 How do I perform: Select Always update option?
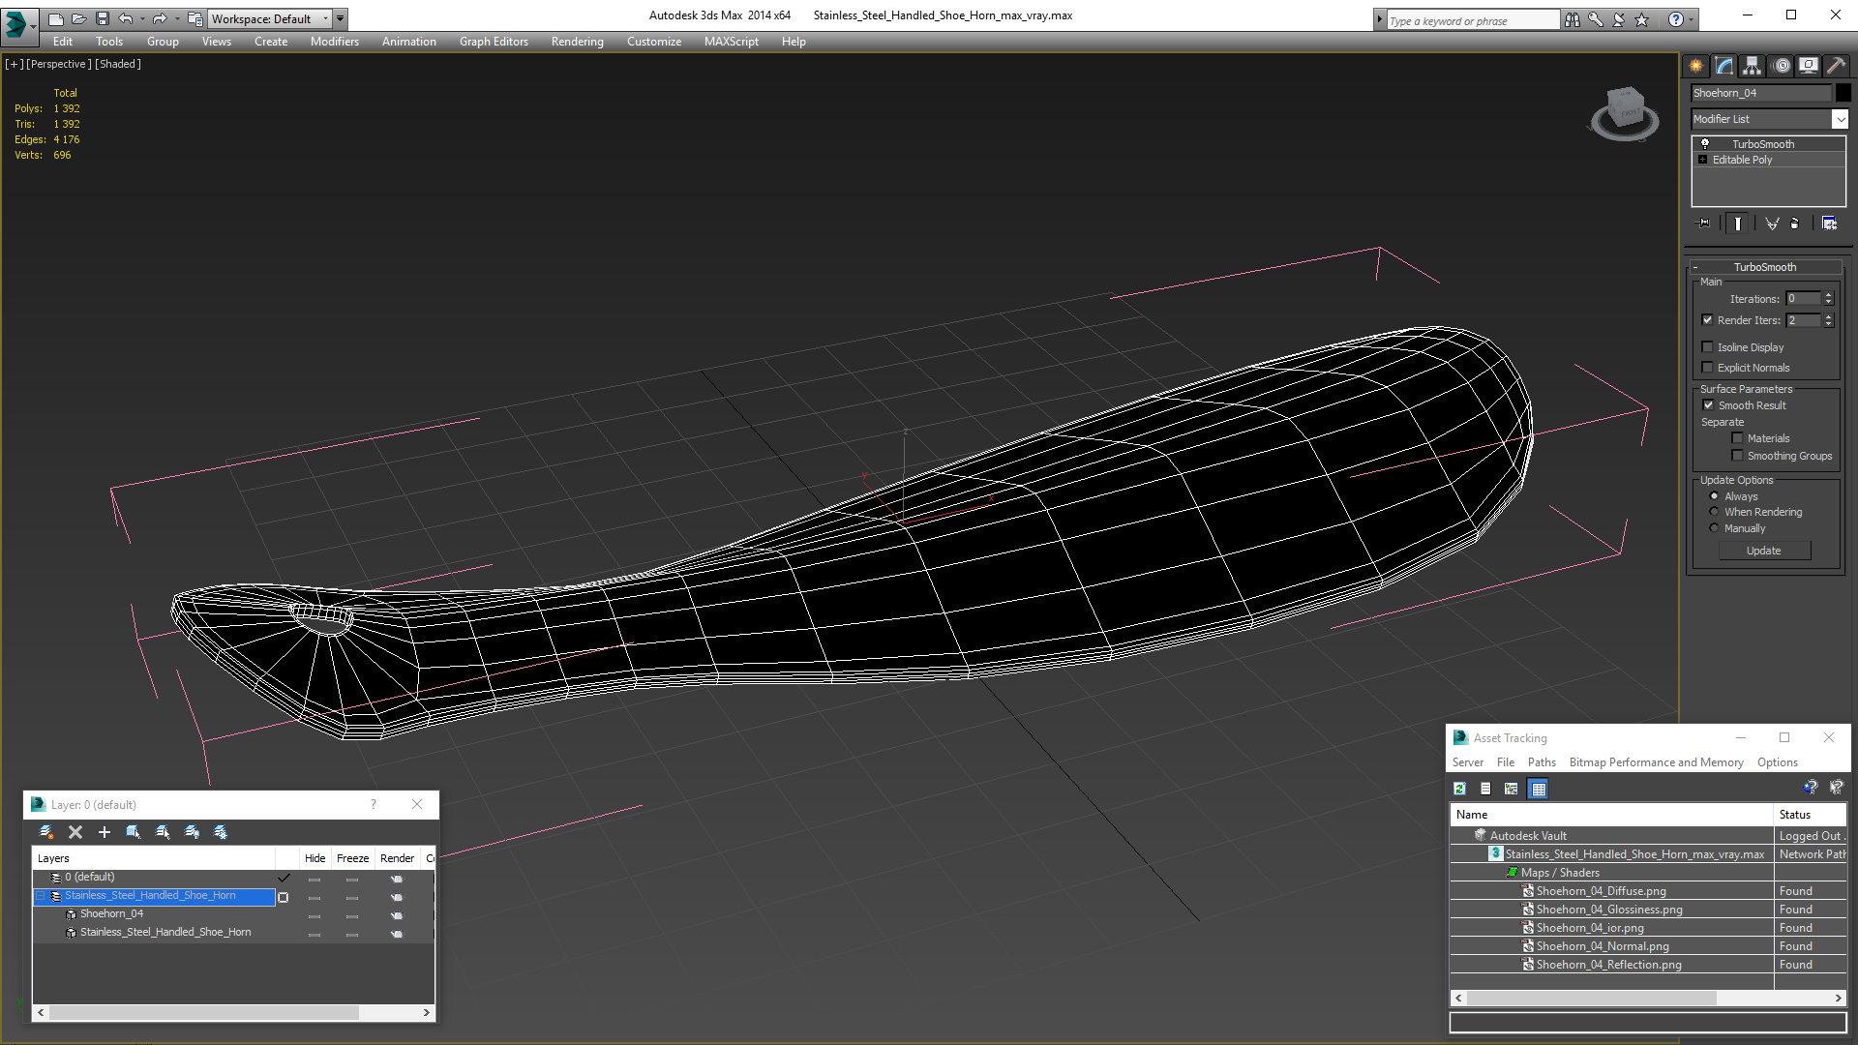[1715, 496]
